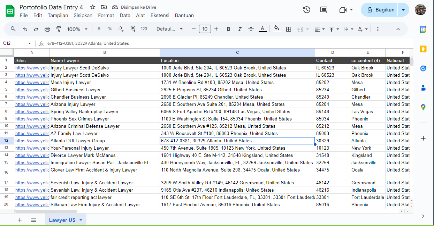Open the yellowpages link in row 2

32,68
